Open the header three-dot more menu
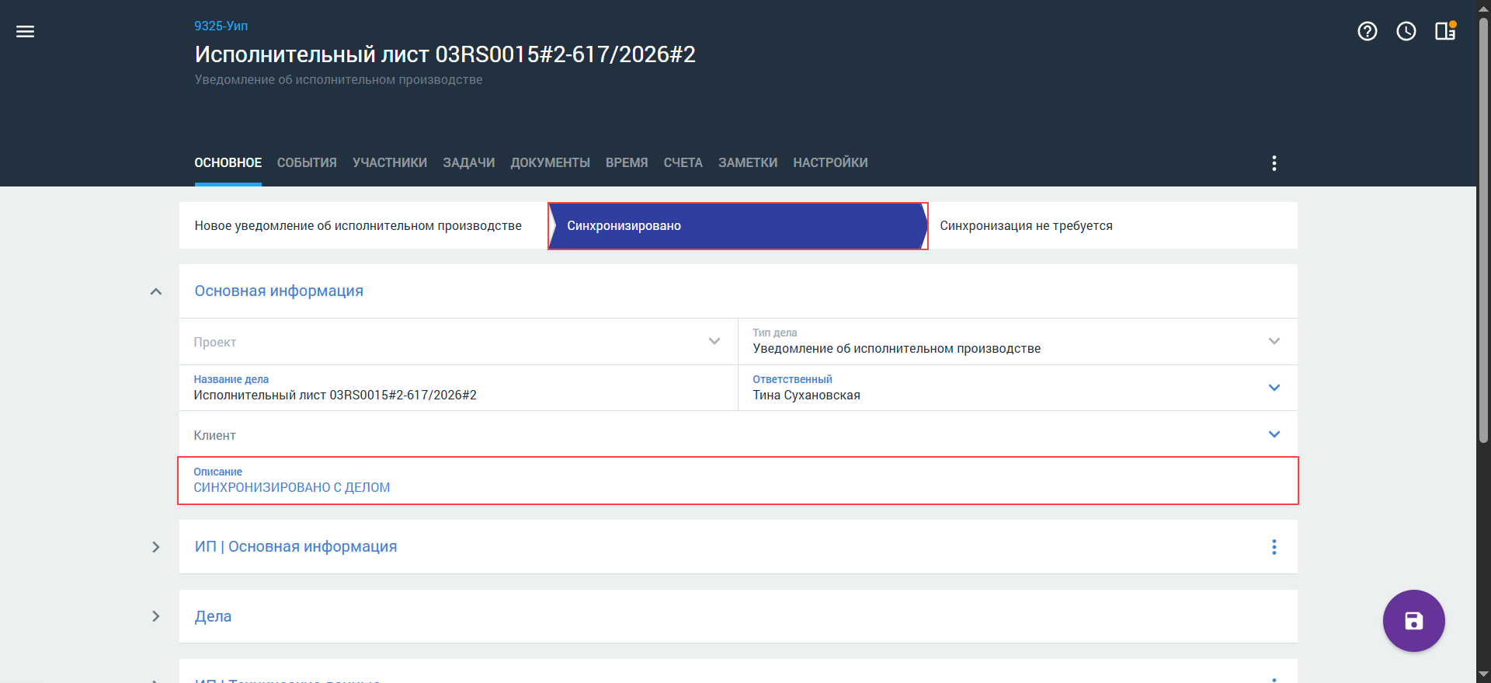Screen dimensions: 1491x683 pyautogui.click(x=1274, y=163)
